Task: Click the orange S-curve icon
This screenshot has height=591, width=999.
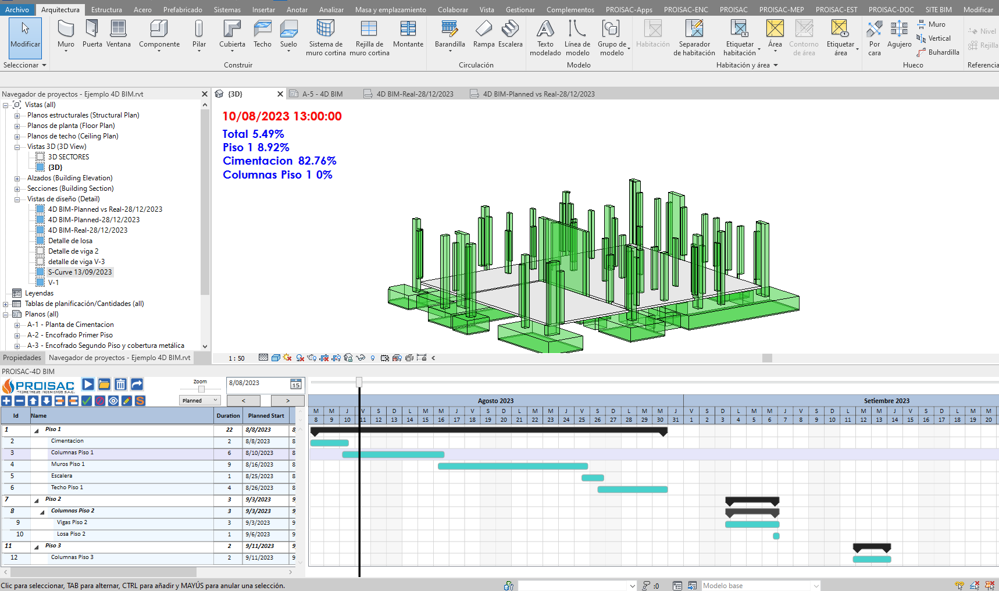Action: coord(140,401)
